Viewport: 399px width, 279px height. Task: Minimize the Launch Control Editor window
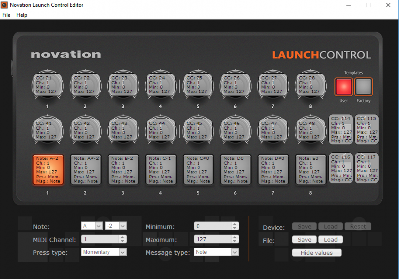click(348, 5)
